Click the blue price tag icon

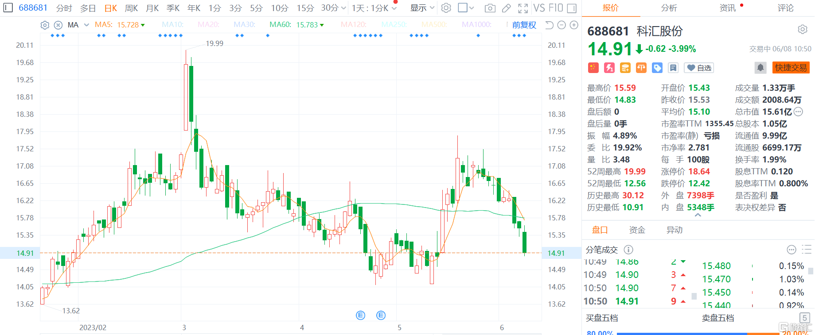(657, 68)
